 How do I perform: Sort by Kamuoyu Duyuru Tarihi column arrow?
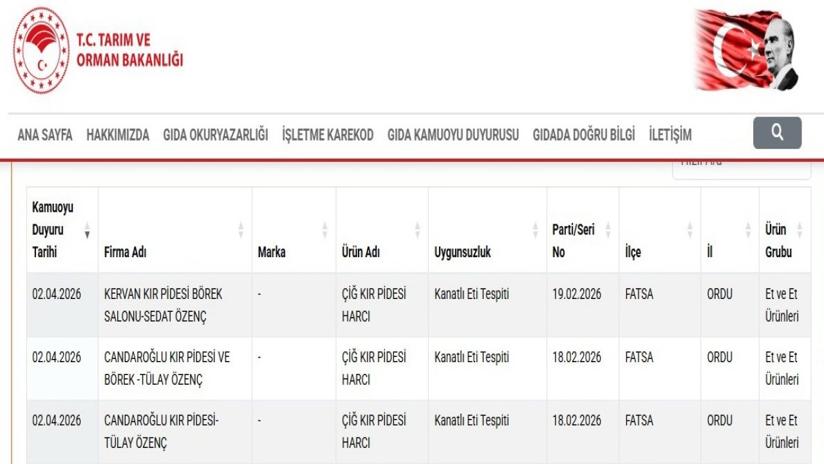click(x=87, y=230)
